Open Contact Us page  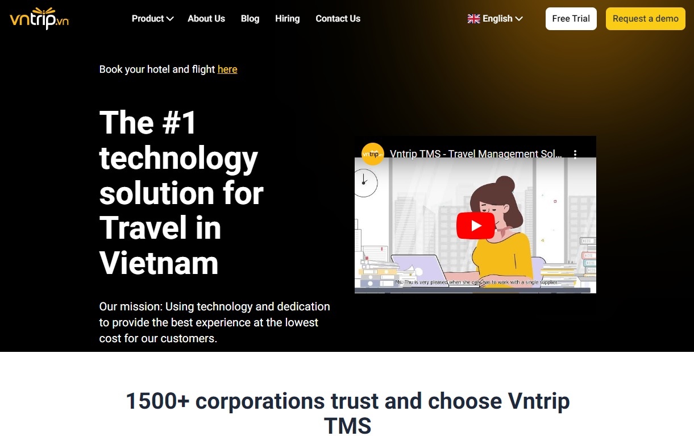click(x=338, y=19)
